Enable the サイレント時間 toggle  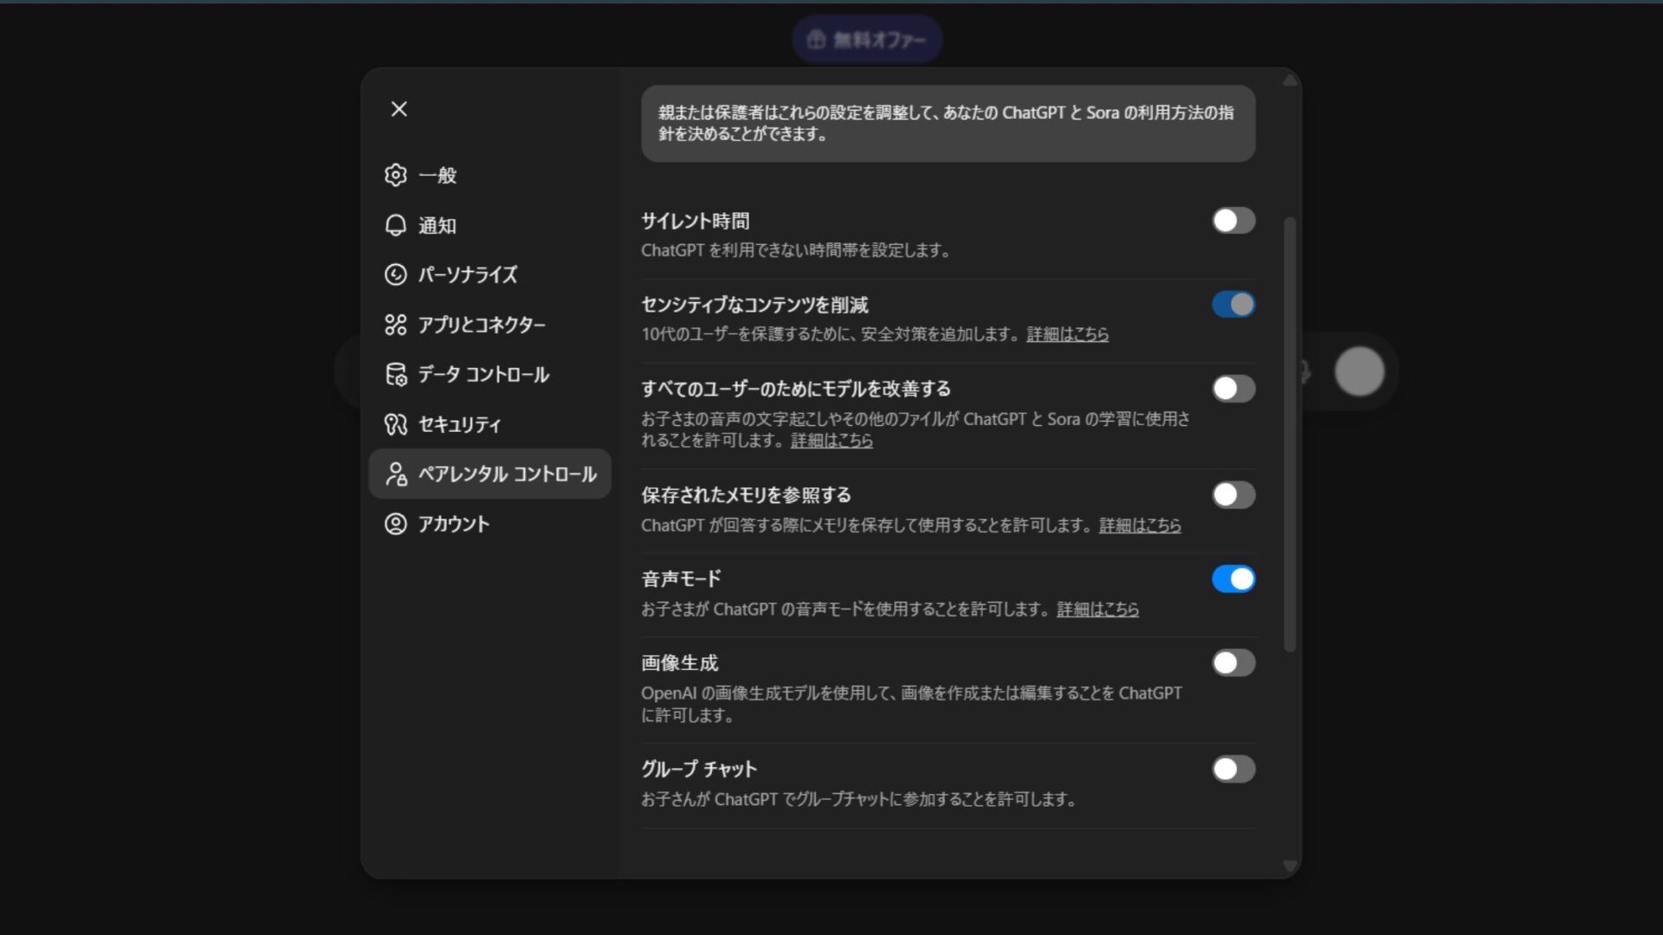coord(1233,221)
